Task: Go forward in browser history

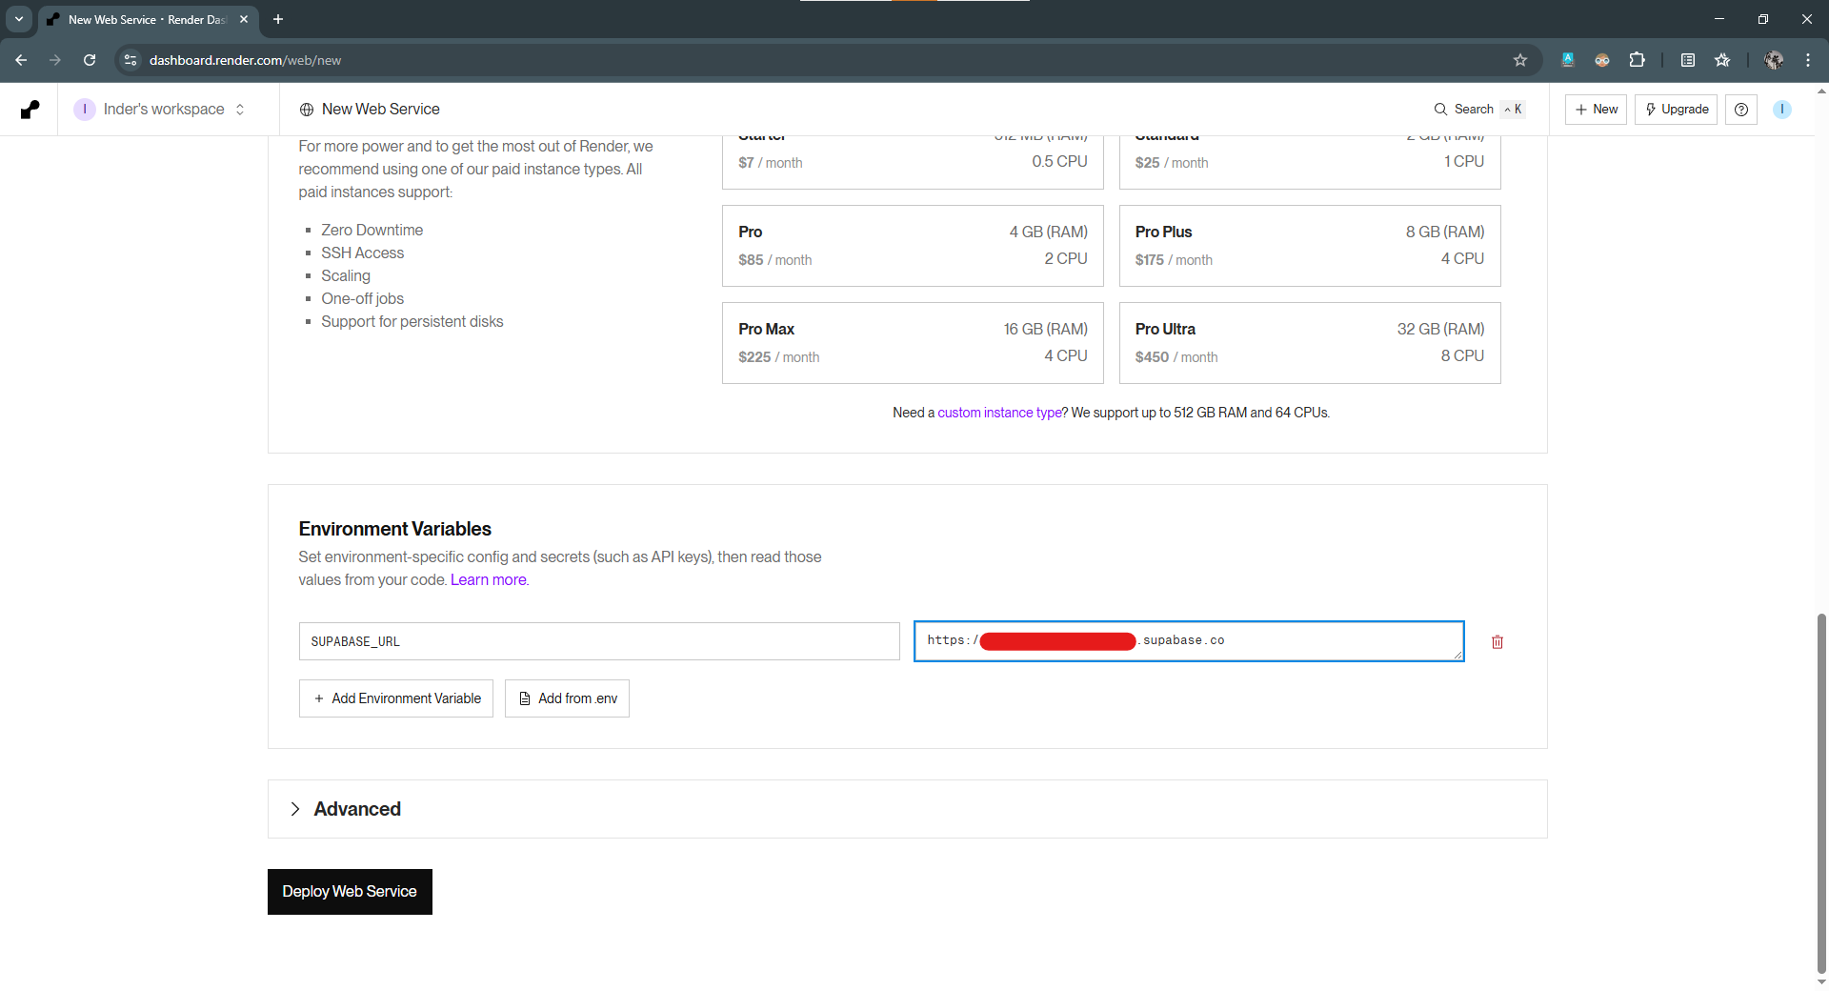Action: 55,60
